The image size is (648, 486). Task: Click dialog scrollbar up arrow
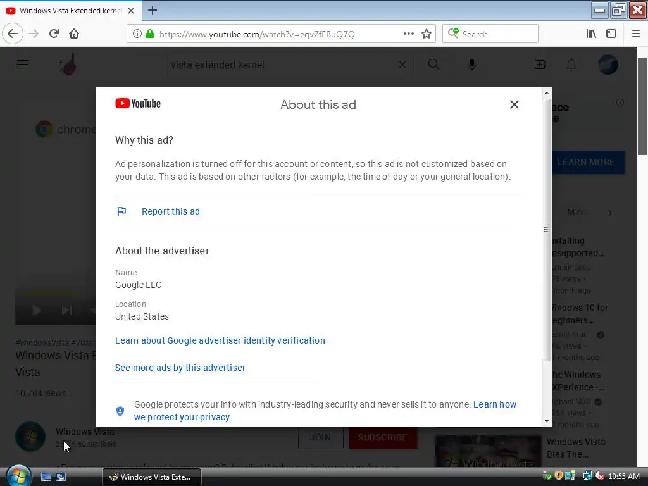(546, 93)
